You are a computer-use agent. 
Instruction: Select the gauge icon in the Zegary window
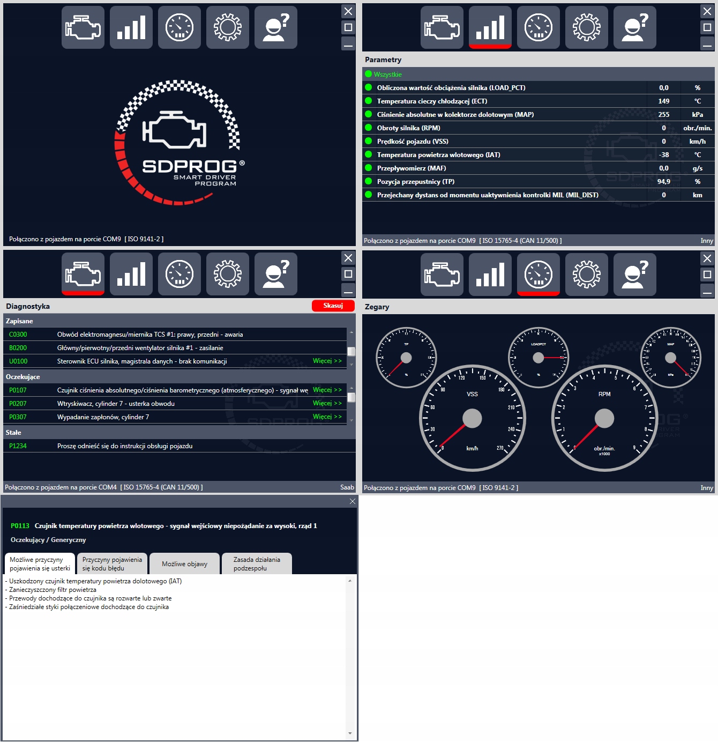click(x=538, y=274)
